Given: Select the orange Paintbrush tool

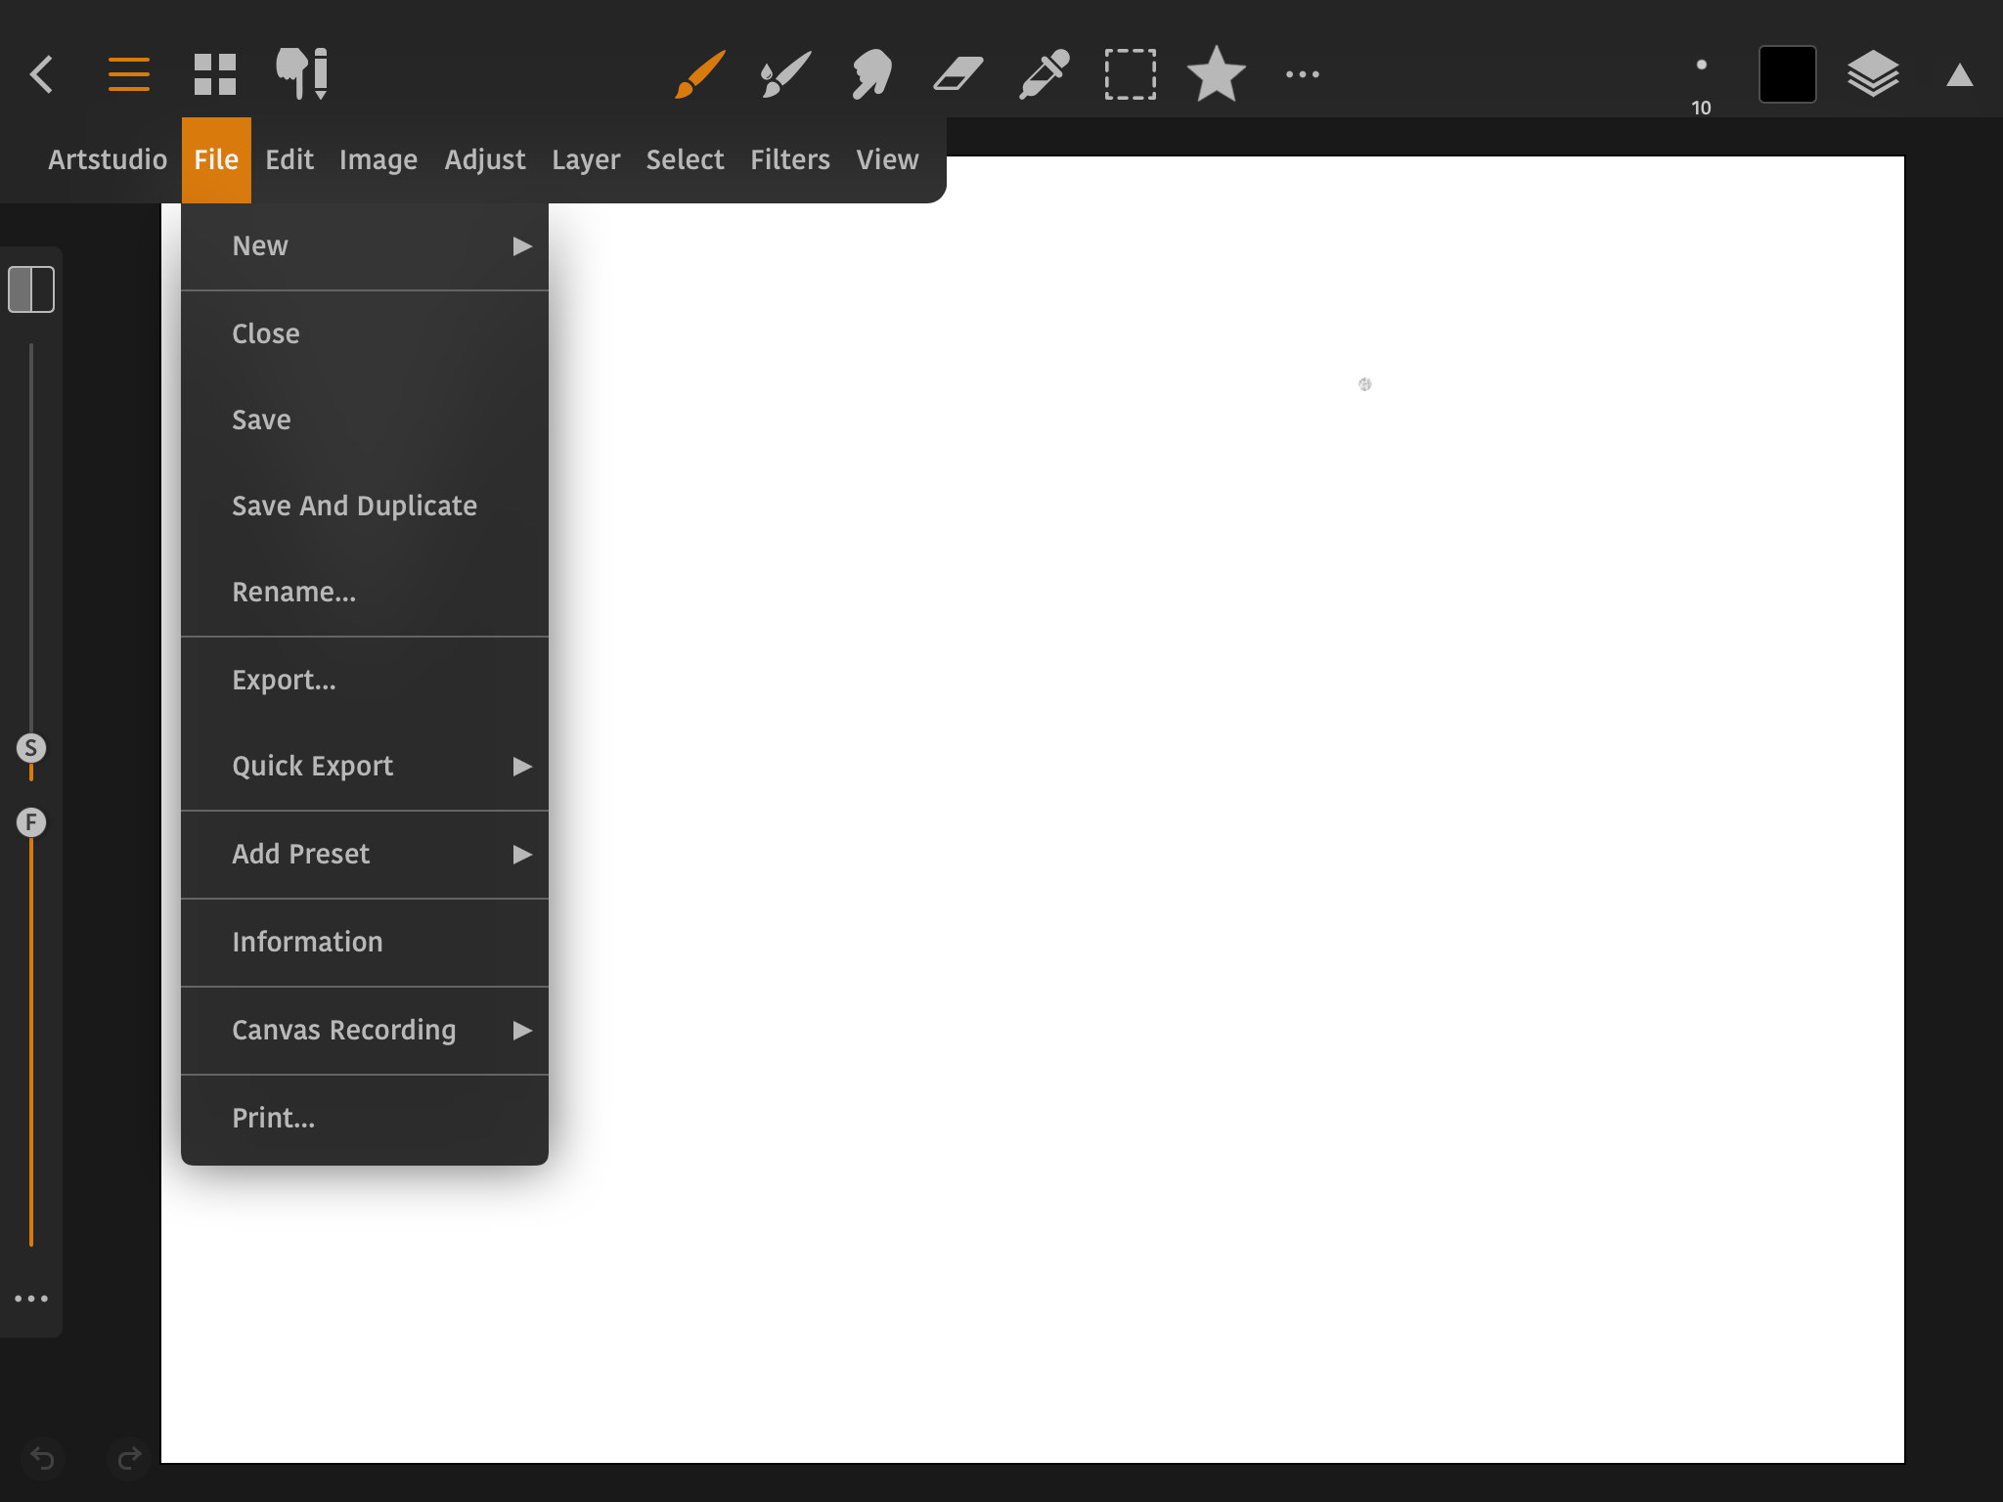Looking at the screenshot, I should pyautogui.click(x=700, y=74).
